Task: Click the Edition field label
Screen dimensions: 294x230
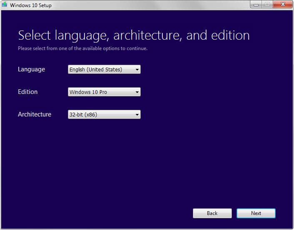Action: (27, 92)
